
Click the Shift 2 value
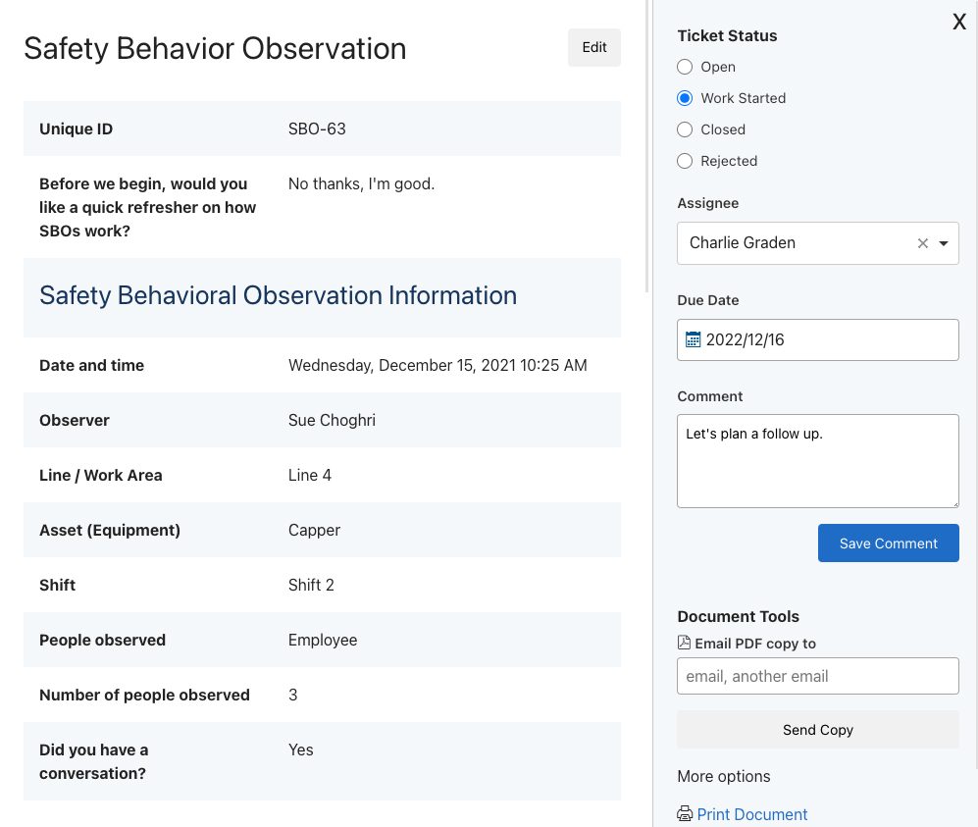coord(311,585)
